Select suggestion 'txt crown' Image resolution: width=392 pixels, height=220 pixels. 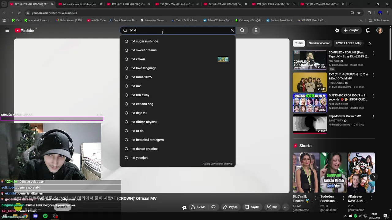178,59
